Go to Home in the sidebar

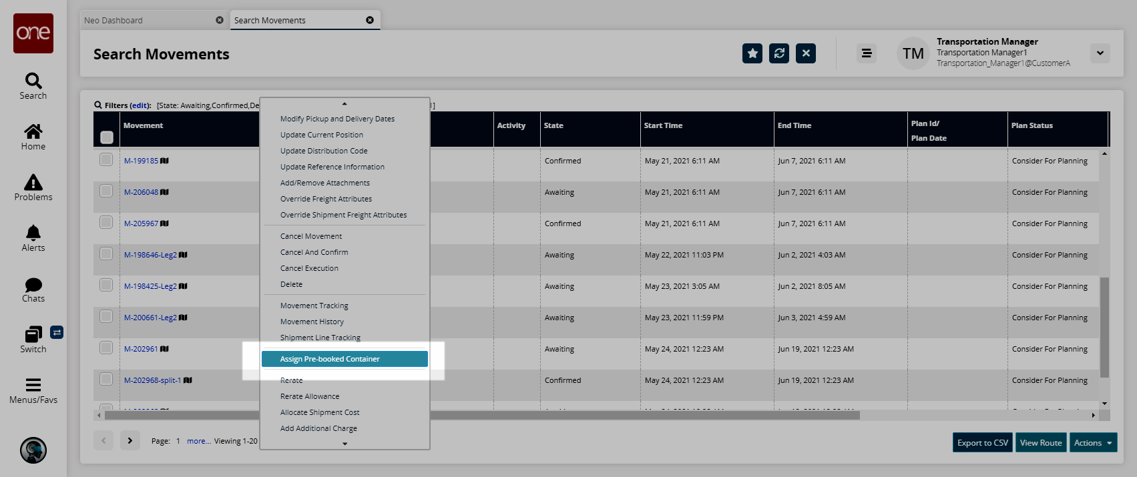tap(33, 131)
